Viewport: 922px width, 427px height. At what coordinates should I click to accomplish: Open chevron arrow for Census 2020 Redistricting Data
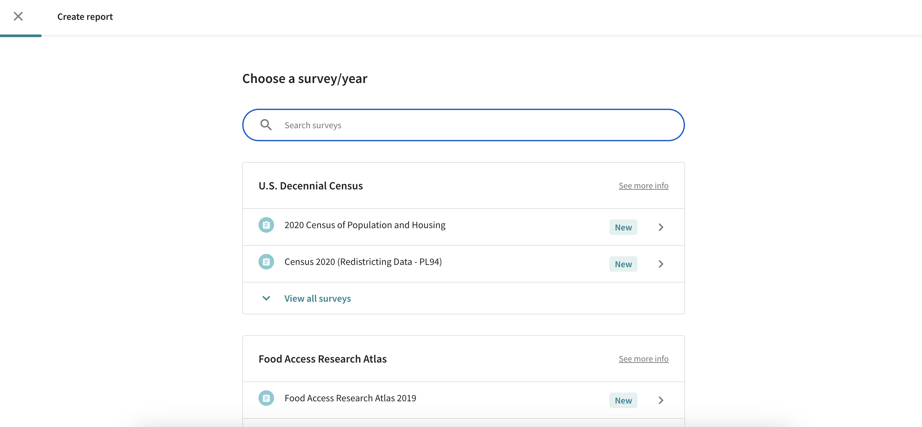[x=661, y=264]
